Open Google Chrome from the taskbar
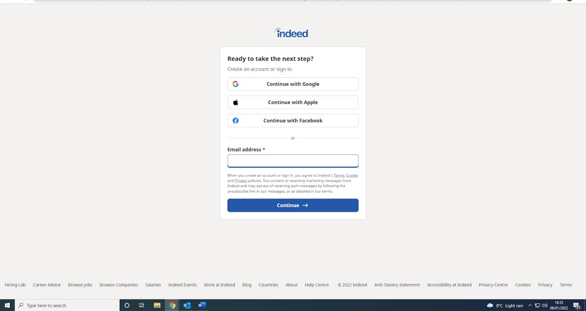 pyautogui.click(x=172, y=305)
